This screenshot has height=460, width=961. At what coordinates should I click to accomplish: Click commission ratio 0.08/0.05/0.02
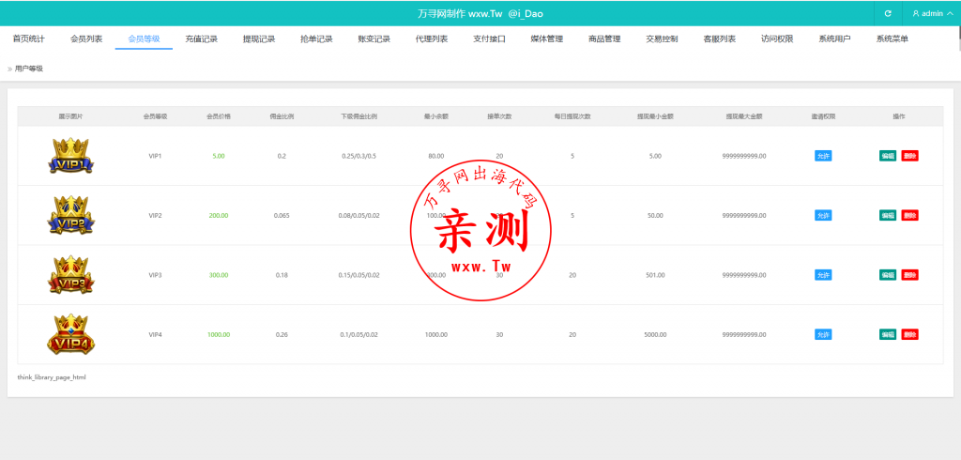point(359,215)
